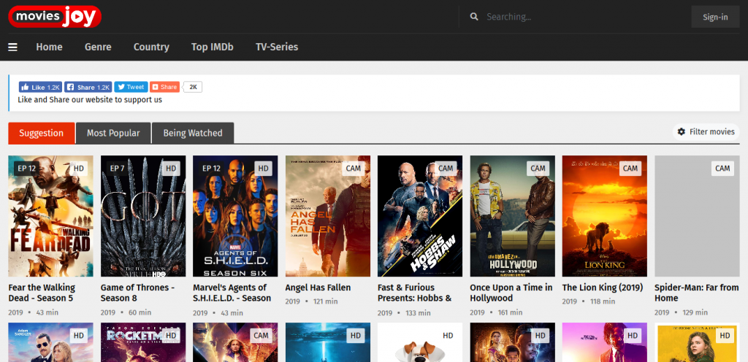The width and height of the screenshot is (748, 362).
Task: Open the Genre menu
Action: tap(98, 47)
